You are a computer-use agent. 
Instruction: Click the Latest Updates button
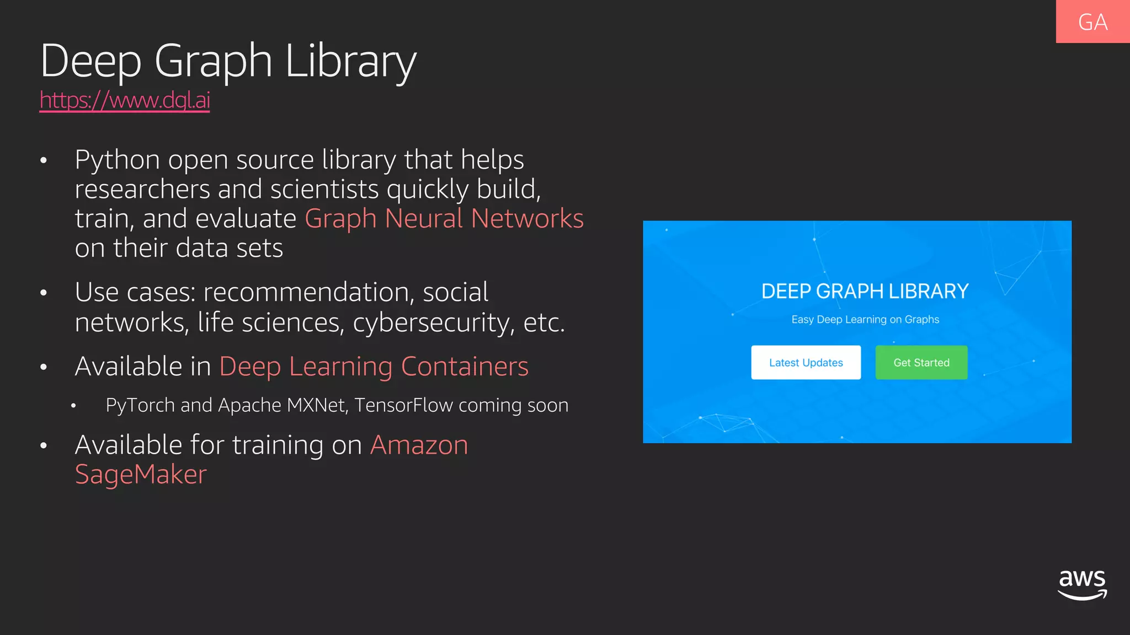[806, 363]
